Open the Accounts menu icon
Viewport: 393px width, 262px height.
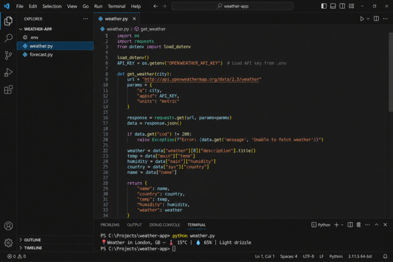coord(8,226)
